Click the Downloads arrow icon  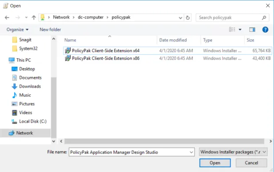[14, 86]
